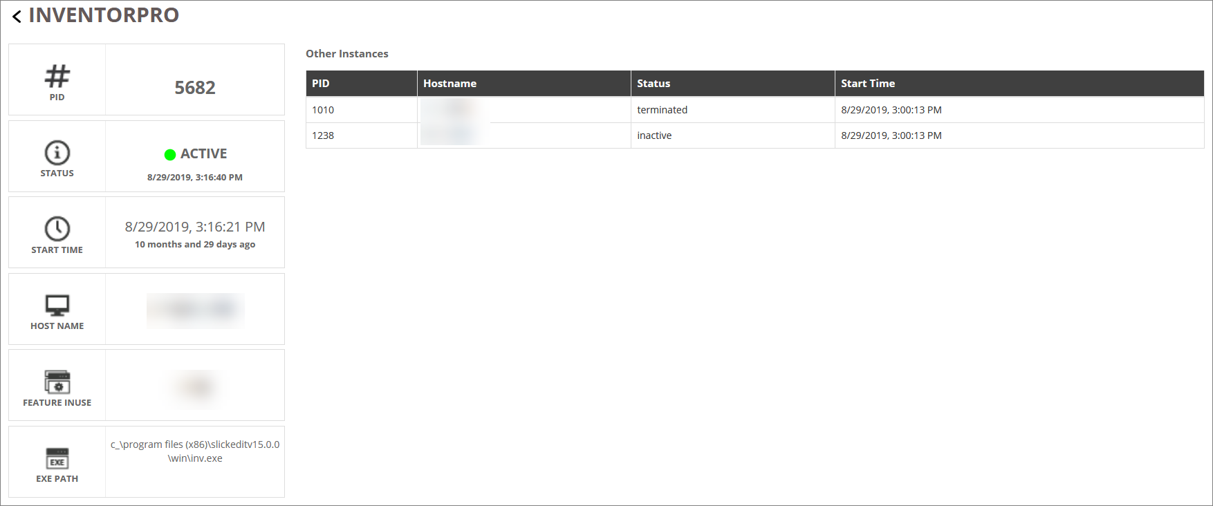Sort table by Hostname column header

point(524,83)
